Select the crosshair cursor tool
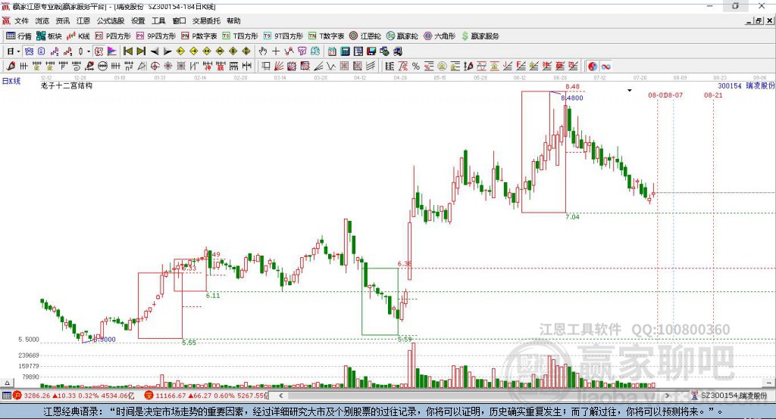Image resolution: width=776 pixels, height=419 pixels. pyautogui.click(x=276, y=51)
